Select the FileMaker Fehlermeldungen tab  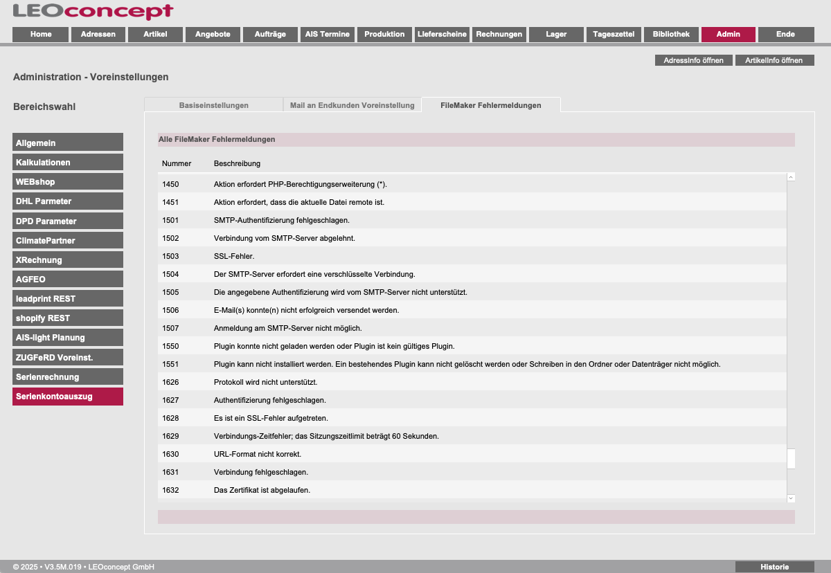490,105
